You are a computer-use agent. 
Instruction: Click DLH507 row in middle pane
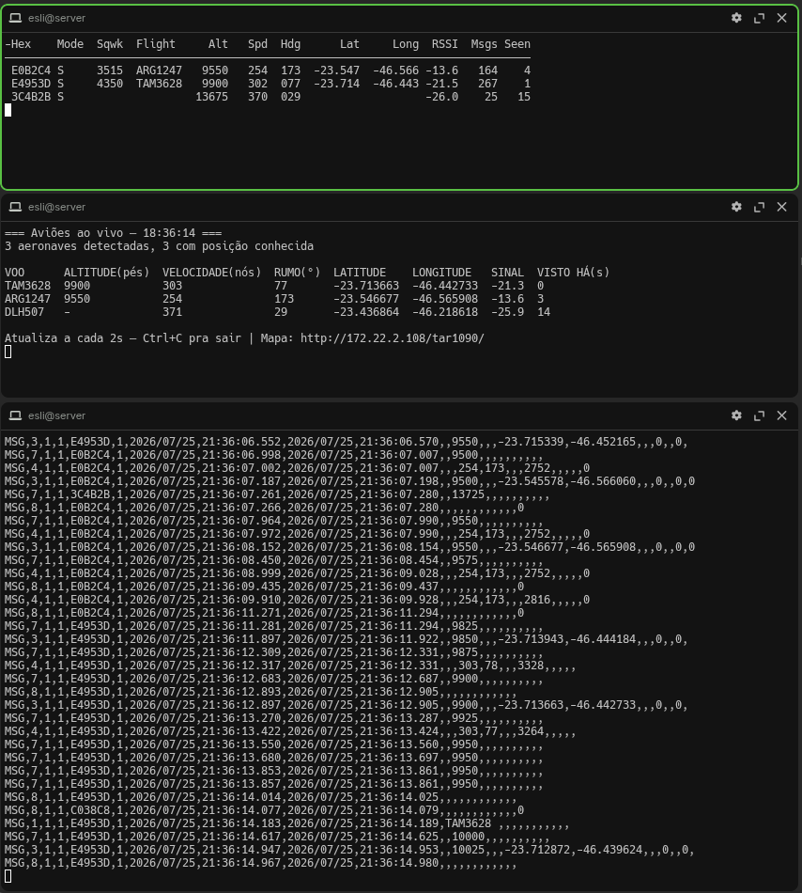(x=277, y=311)
